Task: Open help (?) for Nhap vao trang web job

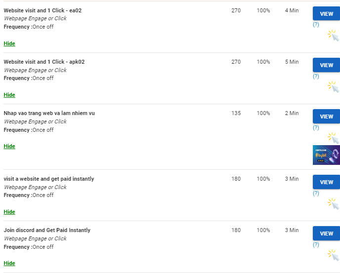Action: pos(316,127)
